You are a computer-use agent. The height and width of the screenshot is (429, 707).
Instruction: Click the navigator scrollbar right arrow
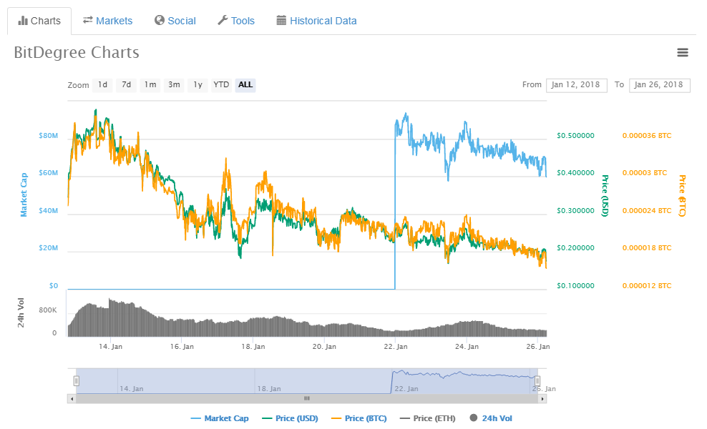(x=542, y=398)
